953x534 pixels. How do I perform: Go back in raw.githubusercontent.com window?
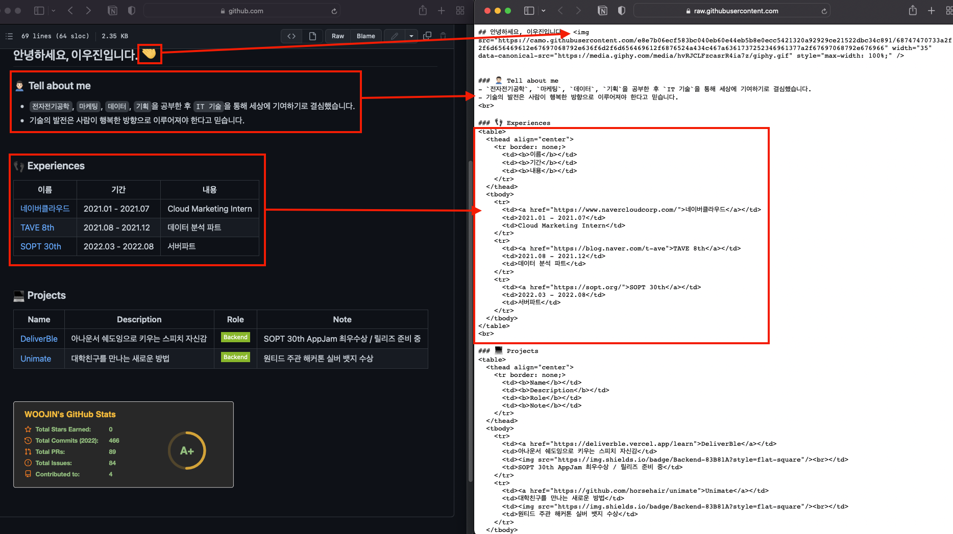tap(560, 11)
